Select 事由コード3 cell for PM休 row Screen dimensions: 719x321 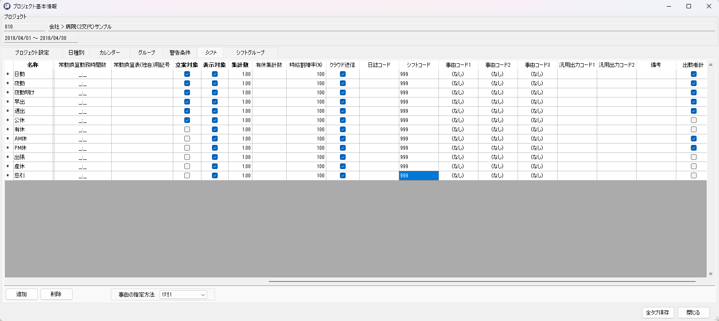coord(537,148)
